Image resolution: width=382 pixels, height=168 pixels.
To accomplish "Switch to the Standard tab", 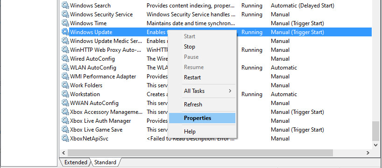I will click(x=105, y=162).
